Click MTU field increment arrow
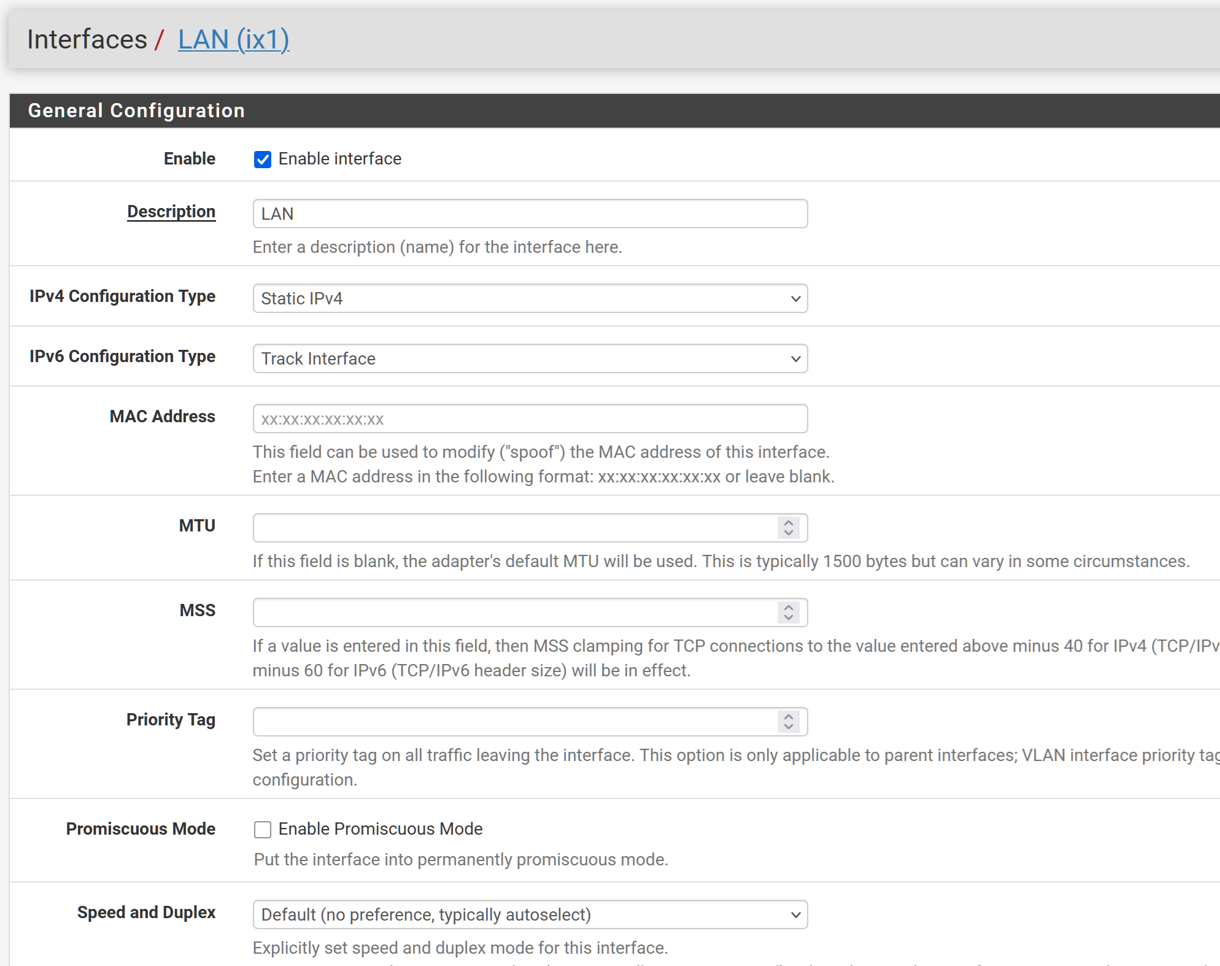1220x966 pixels. point(789,523)
